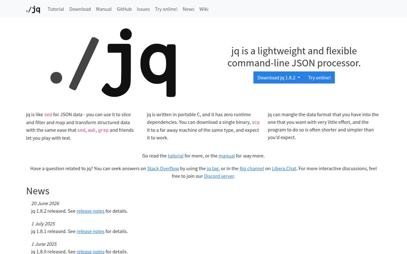The width and height of the screenshot is (407, 254).
Task: Click the ./jq logo in navbar
Action: pyautogui.click(x=33, y=9)
